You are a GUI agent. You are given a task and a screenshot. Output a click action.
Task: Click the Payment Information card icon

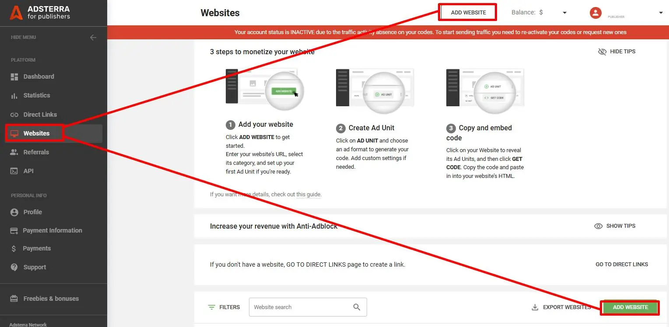click(x=14, y=230)
